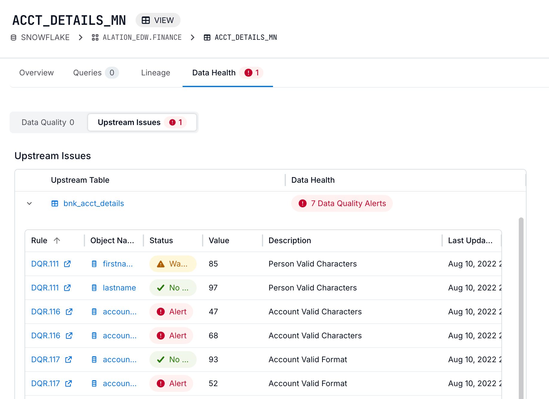Click the table icon next to bnk_acct_details

click(55, 203)
